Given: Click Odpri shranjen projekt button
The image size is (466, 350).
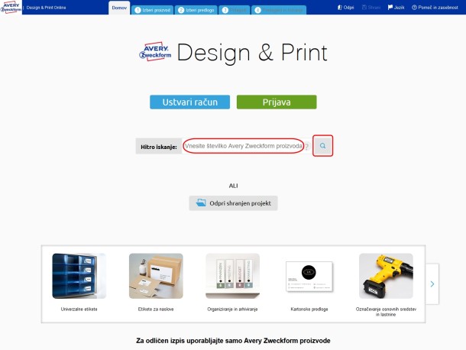Looking at the screenshot, I should pos(233,203).
